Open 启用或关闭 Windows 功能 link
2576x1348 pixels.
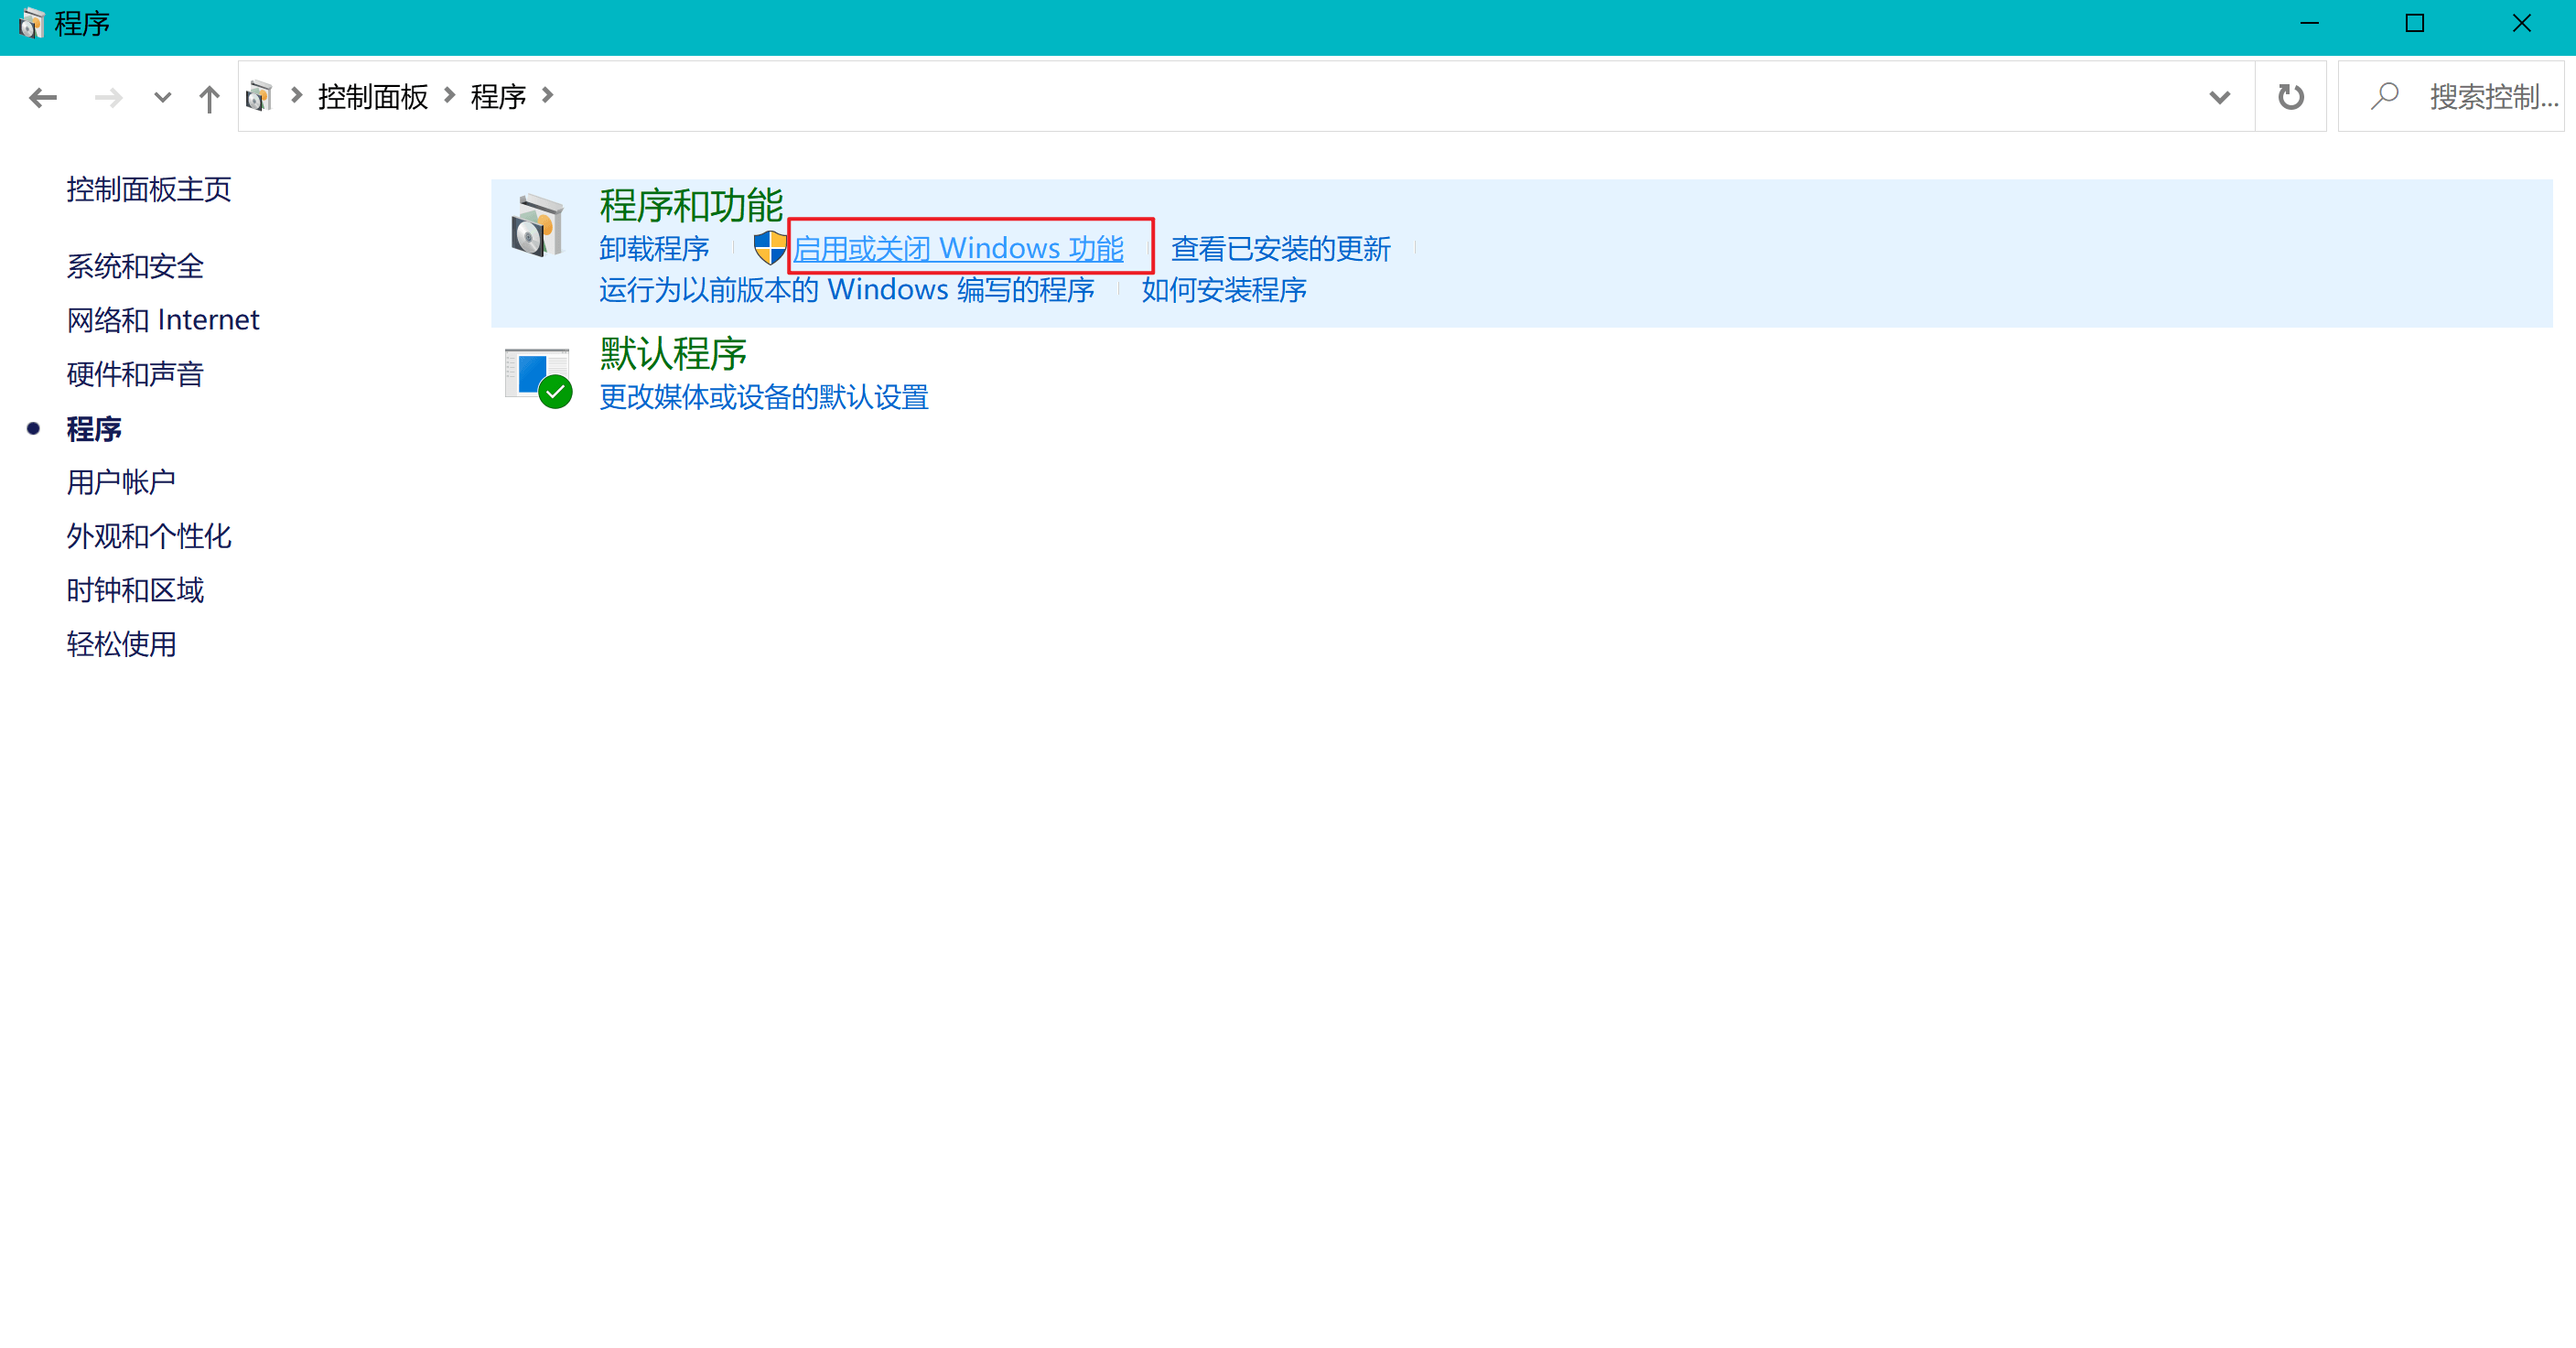click(958, 248)
